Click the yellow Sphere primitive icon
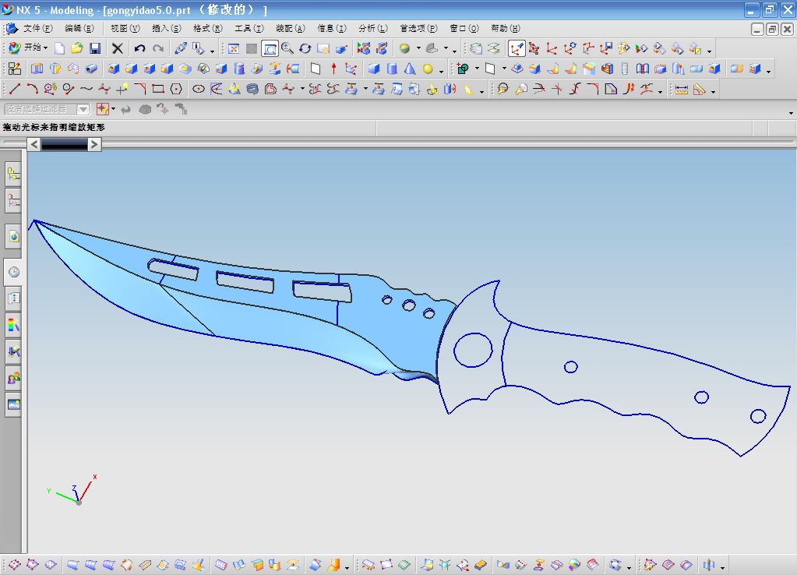797x575 pixels. 428,69
